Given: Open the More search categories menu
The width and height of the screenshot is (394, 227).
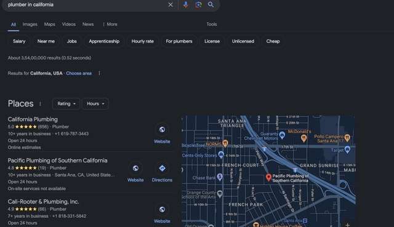Looking at the screenshot, I should (110, 25).
